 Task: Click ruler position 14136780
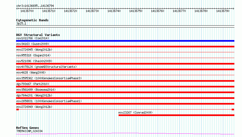(201, 11)
